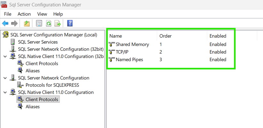Collapse the SQL Server Network Configuration node

[x=5, y=78]
